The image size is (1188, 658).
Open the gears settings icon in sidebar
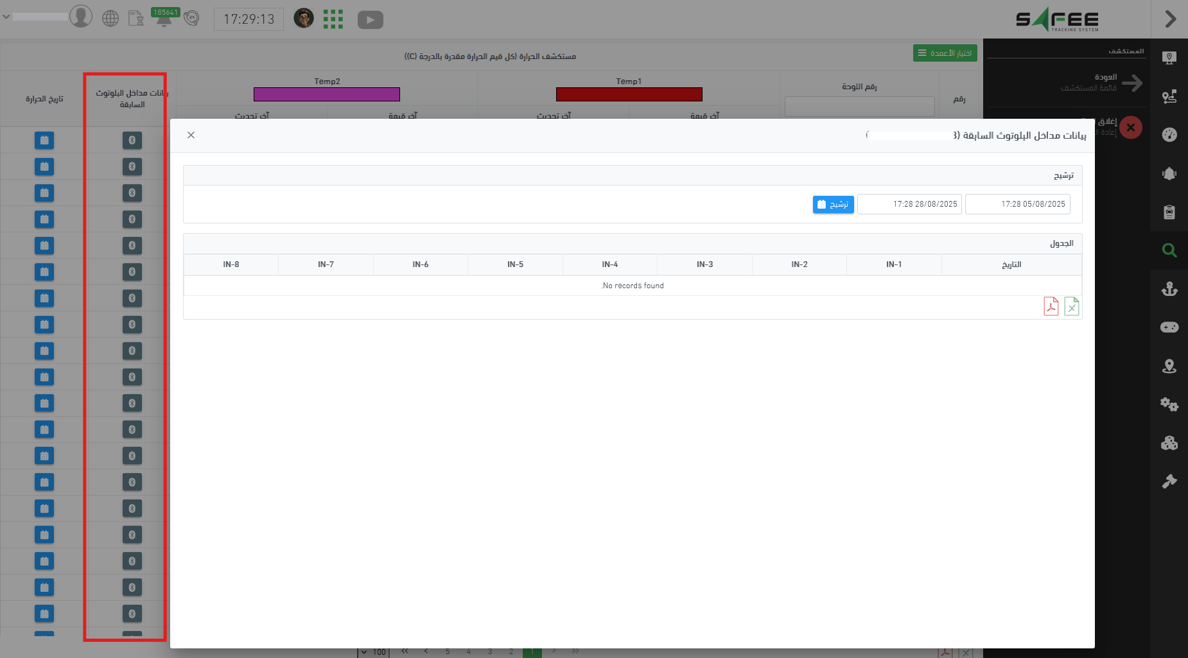pyautogui.click(x=1169, y=404)
